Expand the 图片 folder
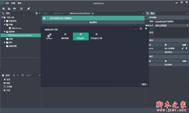189x113 pixels. 5,43
